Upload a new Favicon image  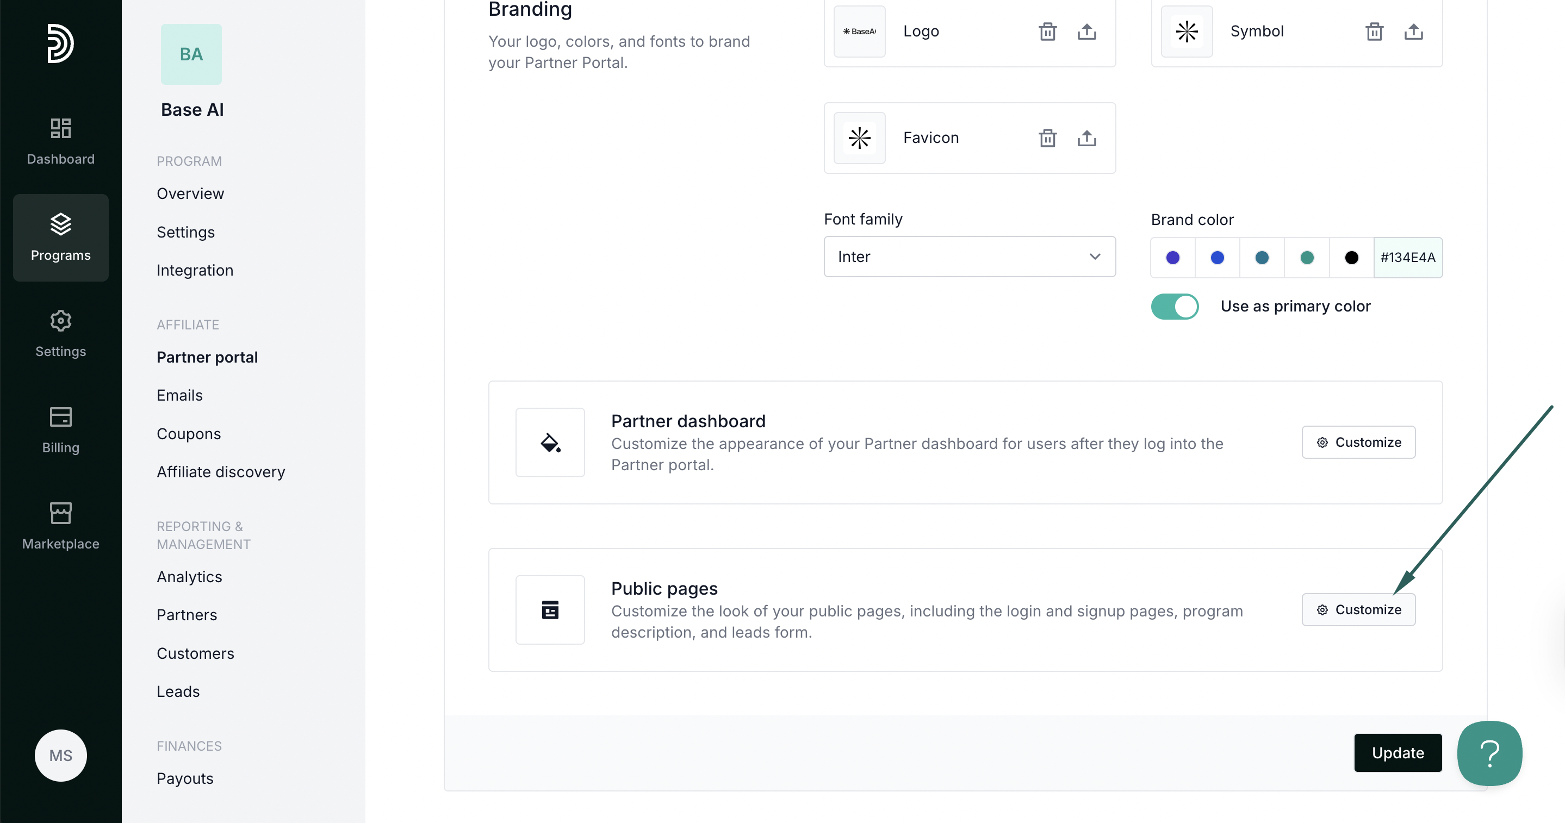1087,138
